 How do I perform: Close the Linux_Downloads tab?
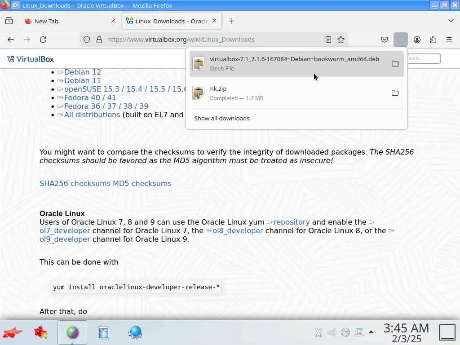pyautogui.click(x=214, y=21)
